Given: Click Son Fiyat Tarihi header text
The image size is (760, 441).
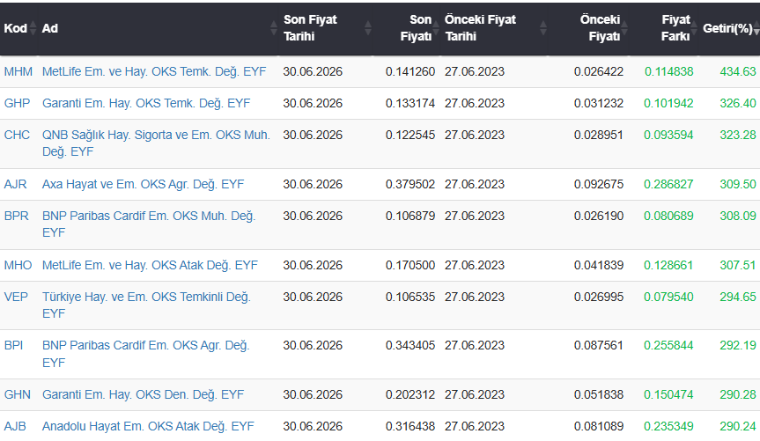Looking at the screenshot, I should [x=310, y=28].
